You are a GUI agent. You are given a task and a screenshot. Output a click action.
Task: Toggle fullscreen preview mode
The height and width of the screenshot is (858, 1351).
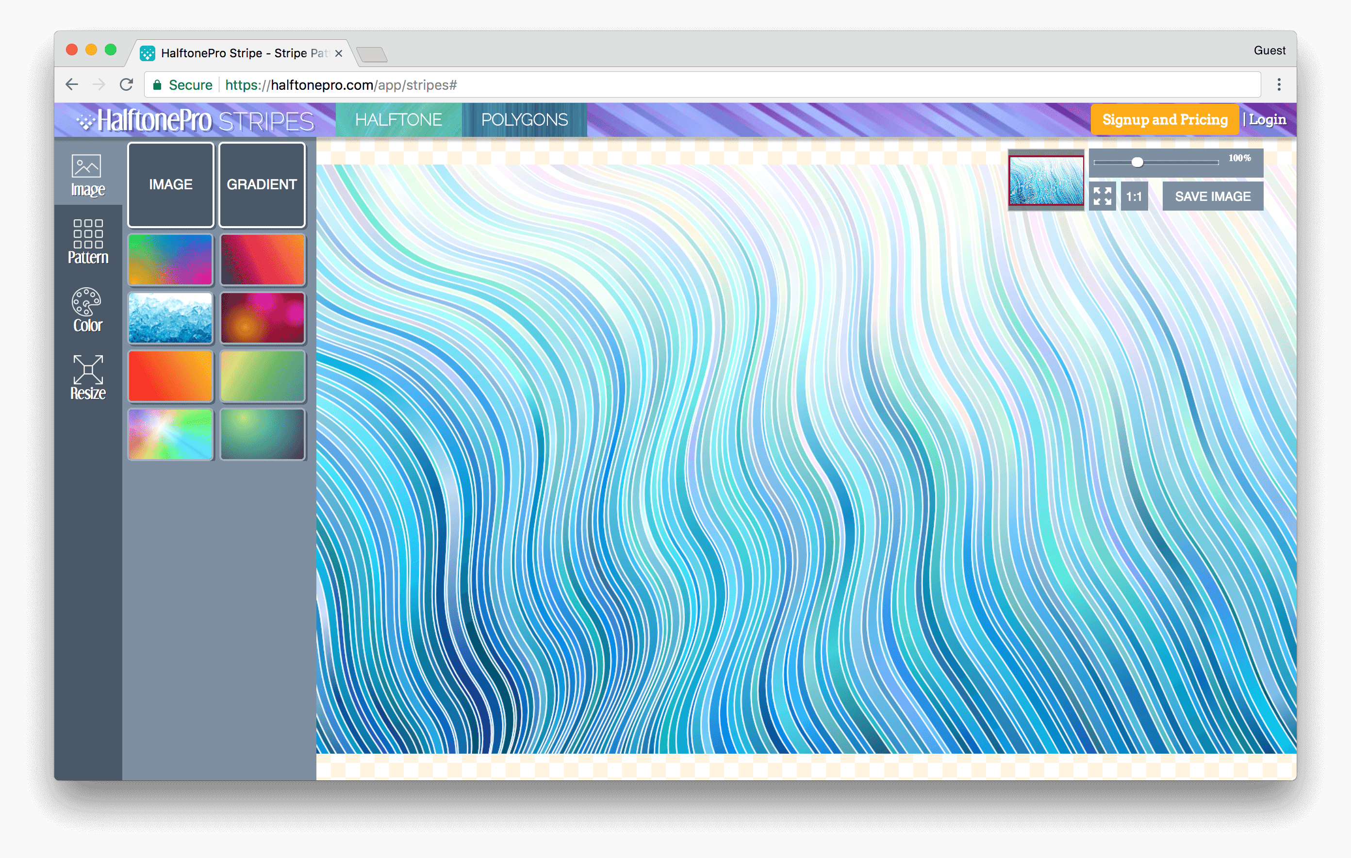1104,196
